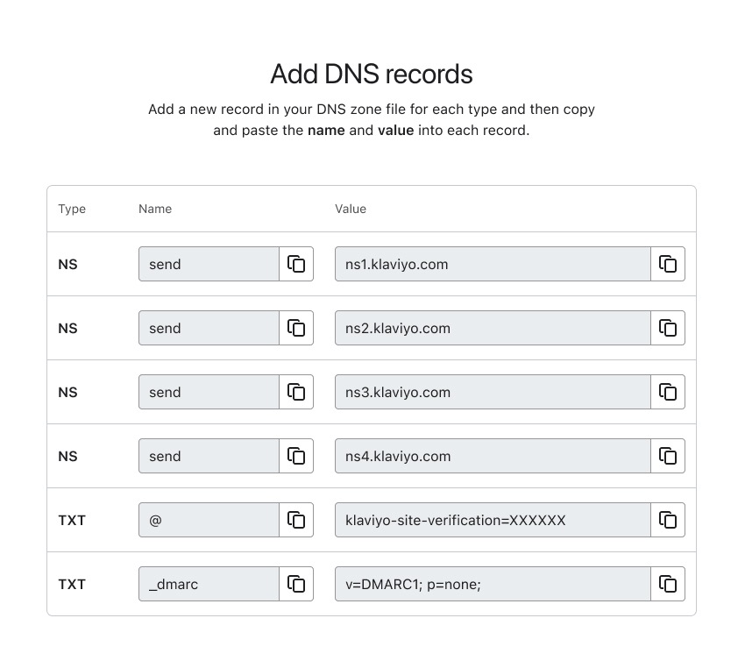The height and width of the screenshot is (668, 745).
Task: Copy the @ record name
Action: 296,520
